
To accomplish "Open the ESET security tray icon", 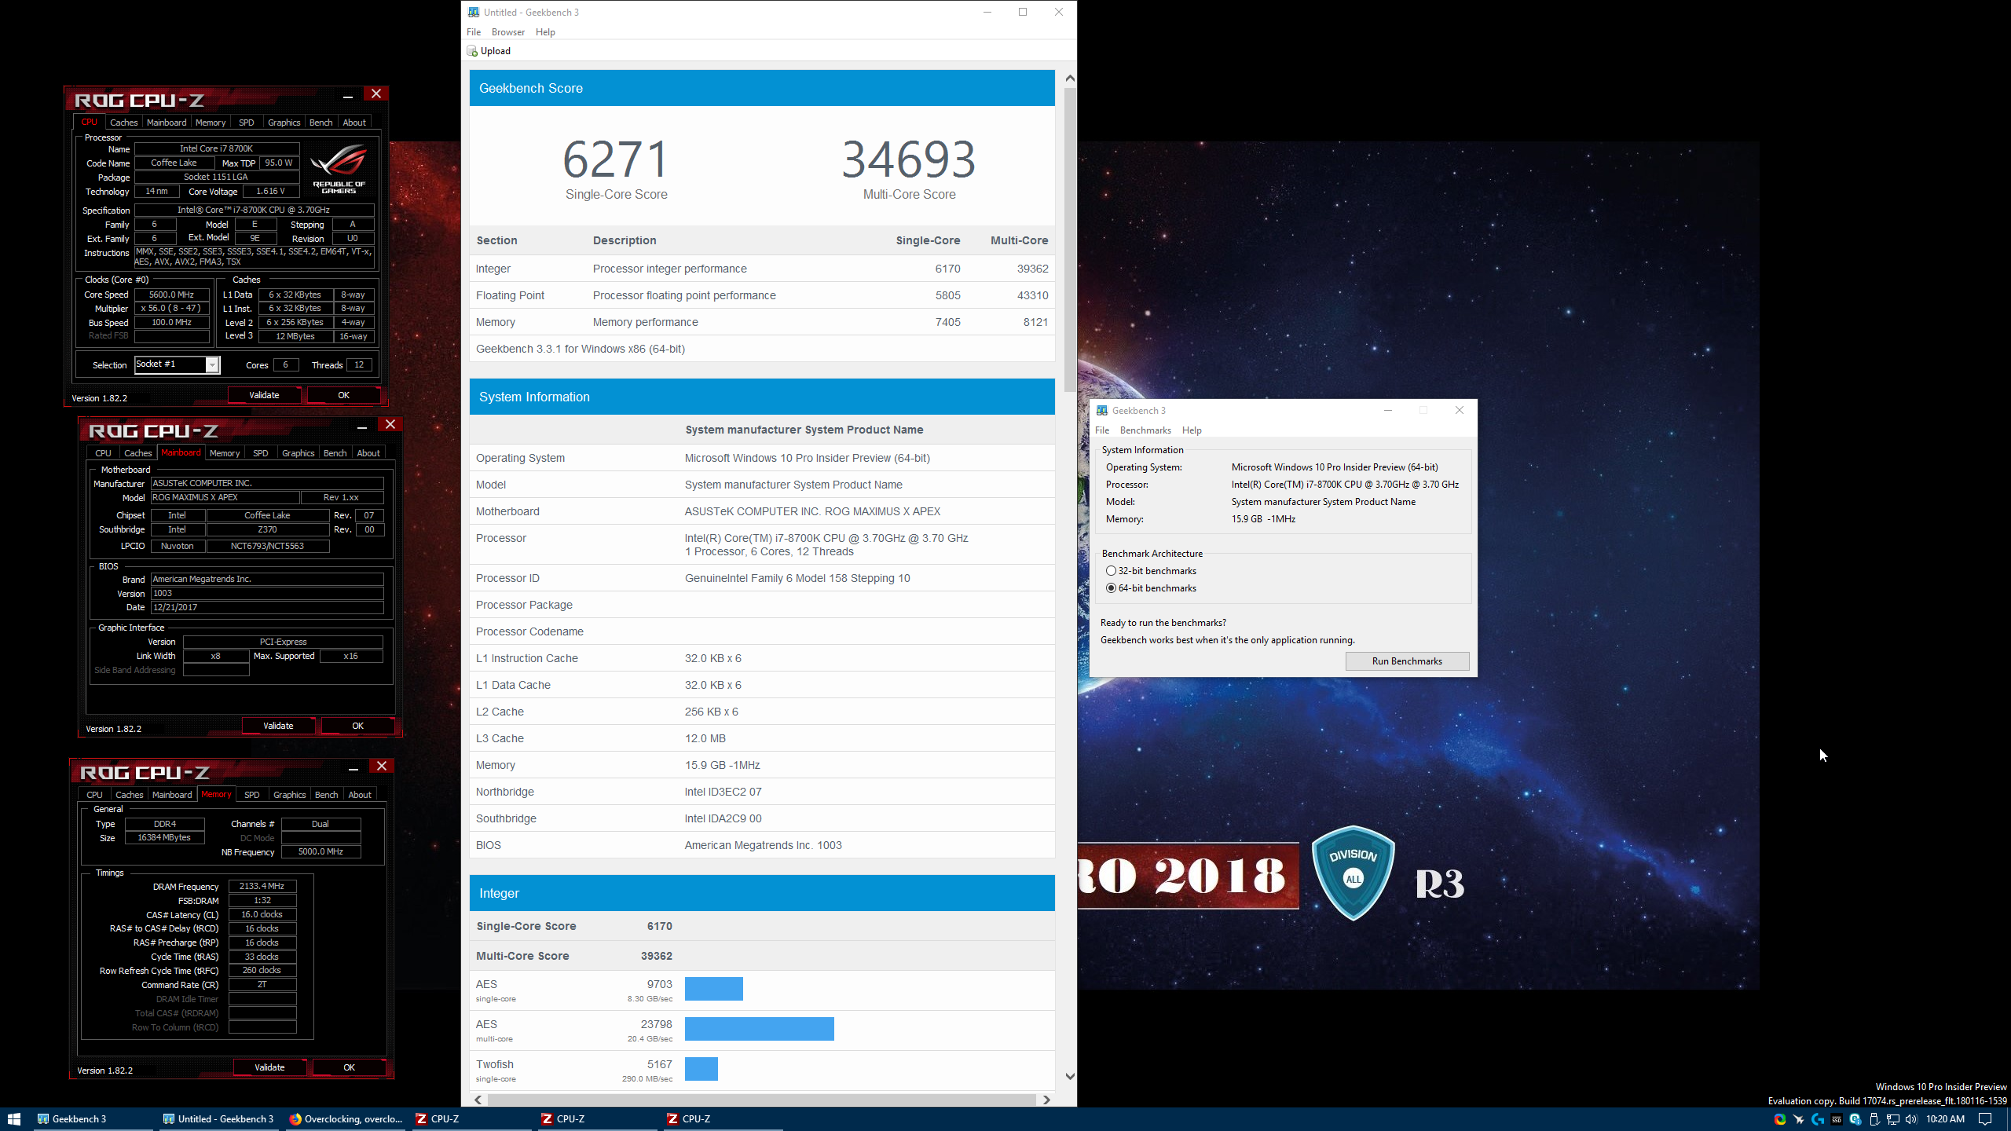I will (x=1855, y=1119).
